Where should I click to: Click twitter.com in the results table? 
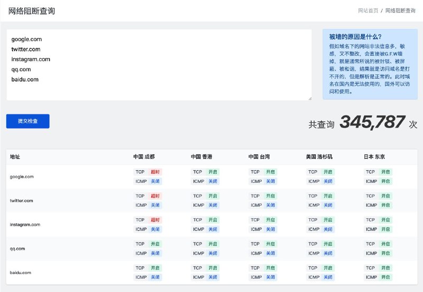click(x=21, y=201)
